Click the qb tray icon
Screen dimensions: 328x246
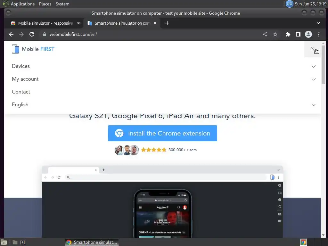click(290, 4)
